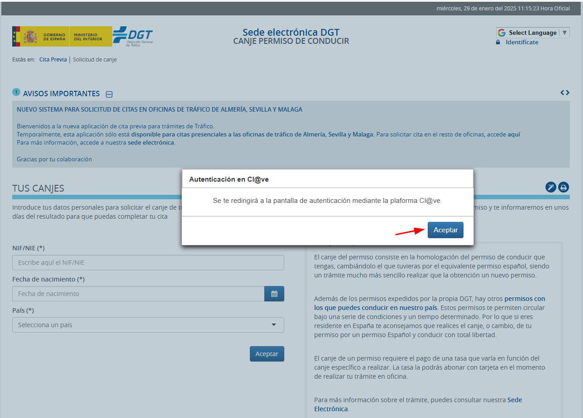The image size is (583, 418).
Task: Click the notice count badge beside Avisos Importantes
Action: [x=16, y=92]
